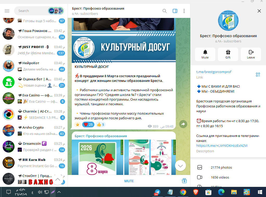Close the channel info panel

point(259,11)
